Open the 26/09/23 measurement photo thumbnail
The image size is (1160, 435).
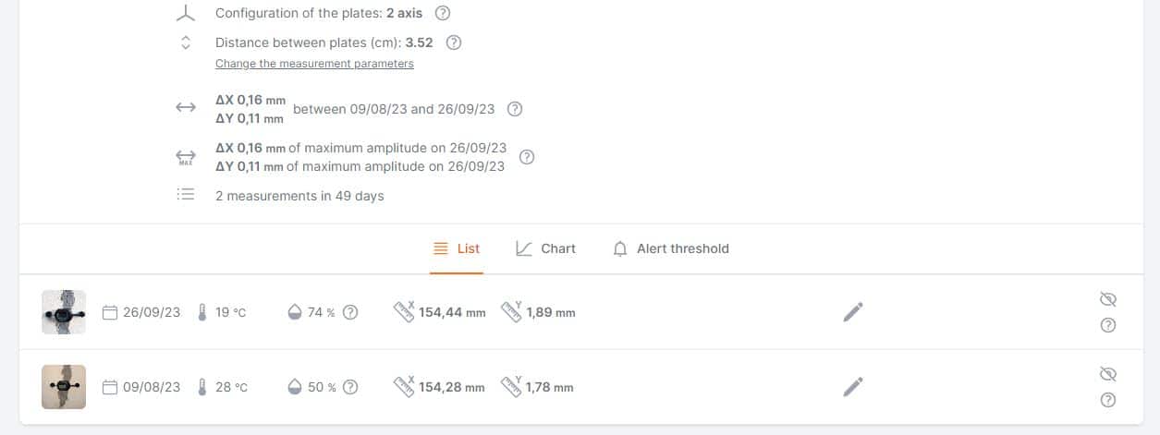pyautogui.click(x=64, y=312)
